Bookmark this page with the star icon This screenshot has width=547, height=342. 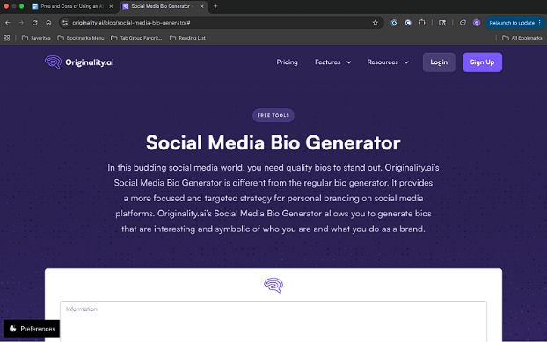click(x=375, y=23)
